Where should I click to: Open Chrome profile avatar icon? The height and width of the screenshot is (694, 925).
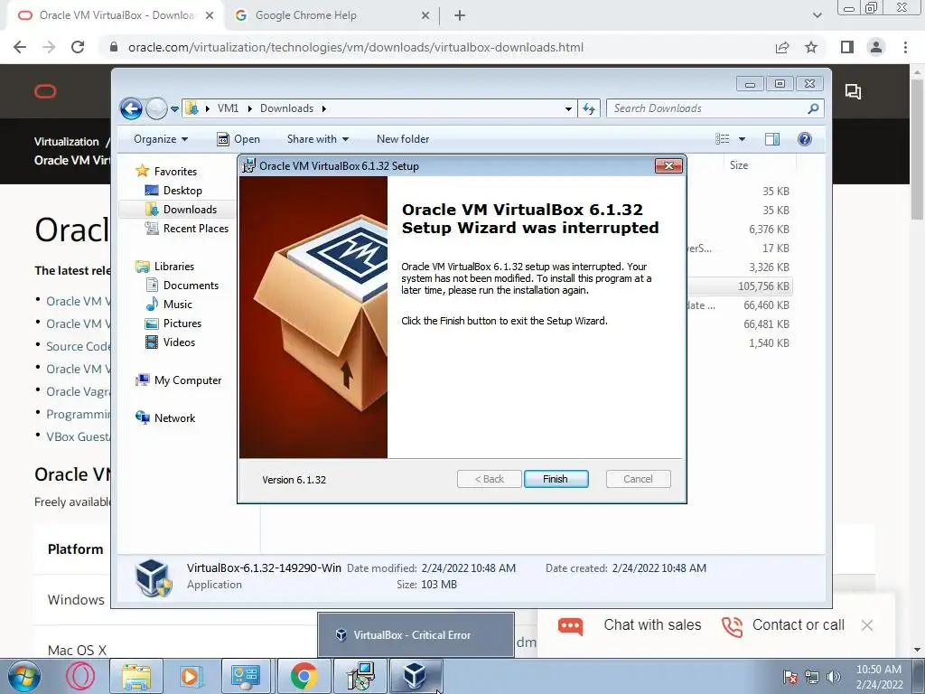pyautogui.click(x=876, y=47)
